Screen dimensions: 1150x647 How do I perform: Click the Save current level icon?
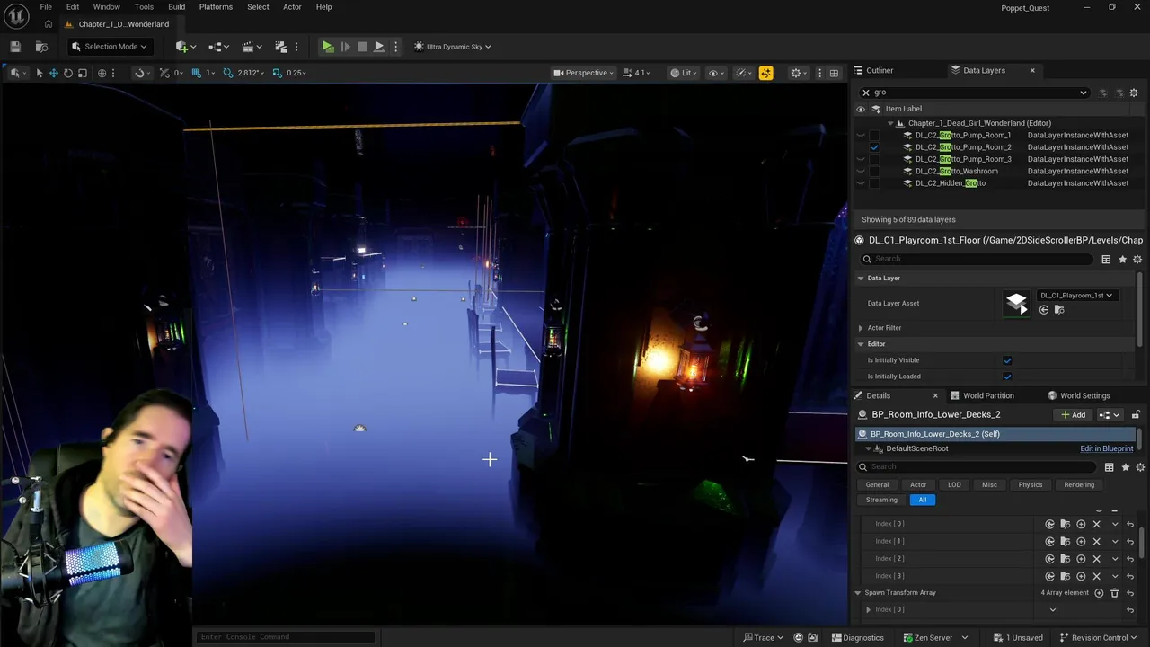[x=15, y=47]
